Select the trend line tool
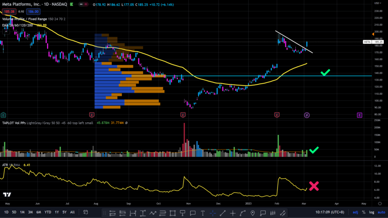Image resolution: width=388 pixels, height=218 pixels. point(222,213)
